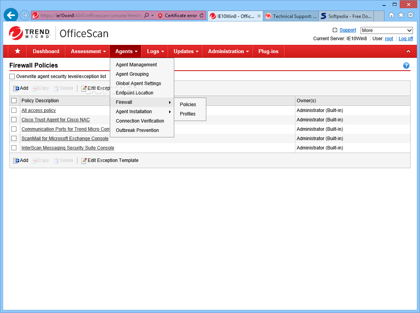Select Global Agent Settings entry
The width and height of the screenshot is (420, 313).
[x=142, y=84]
